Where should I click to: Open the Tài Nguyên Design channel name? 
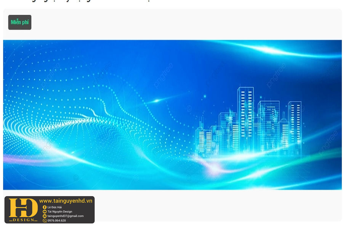coord(59,212)
